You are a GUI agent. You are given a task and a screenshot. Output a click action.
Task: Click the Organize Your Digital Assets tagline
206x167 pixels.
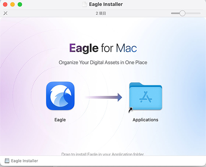pyautogui.click(x=103, y=62)
